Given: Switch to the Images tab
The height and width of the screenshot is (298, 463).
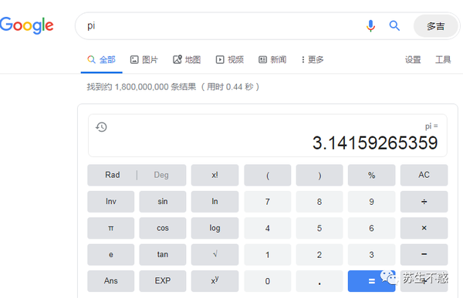Looking at the screenshot, I should pos(144,60).
